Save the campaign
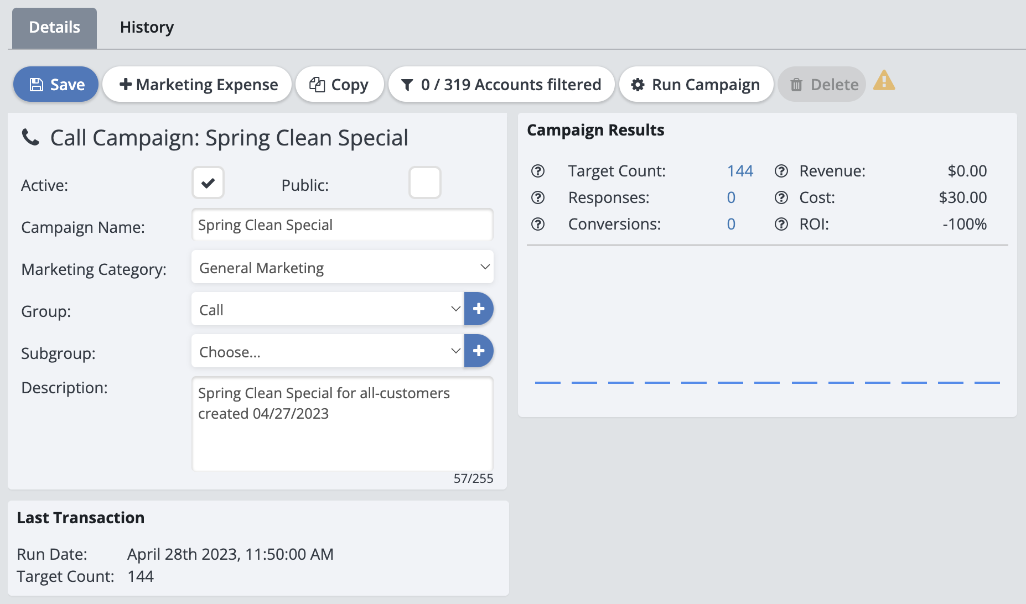This screenshot has width=1026, height=604. pyautogui.click(x=56, y=85)
